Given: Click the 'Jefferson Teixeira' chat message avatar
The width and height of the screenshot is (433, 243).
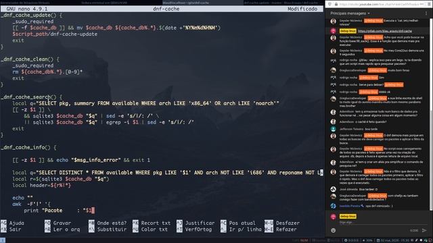Looking at the screenshot, I should [x=334, y=129].
